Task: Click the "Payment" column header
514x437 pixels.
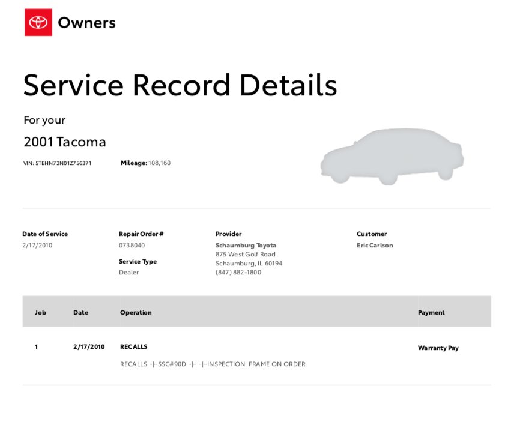Action: pyautogui.click(x=431, y=313)
